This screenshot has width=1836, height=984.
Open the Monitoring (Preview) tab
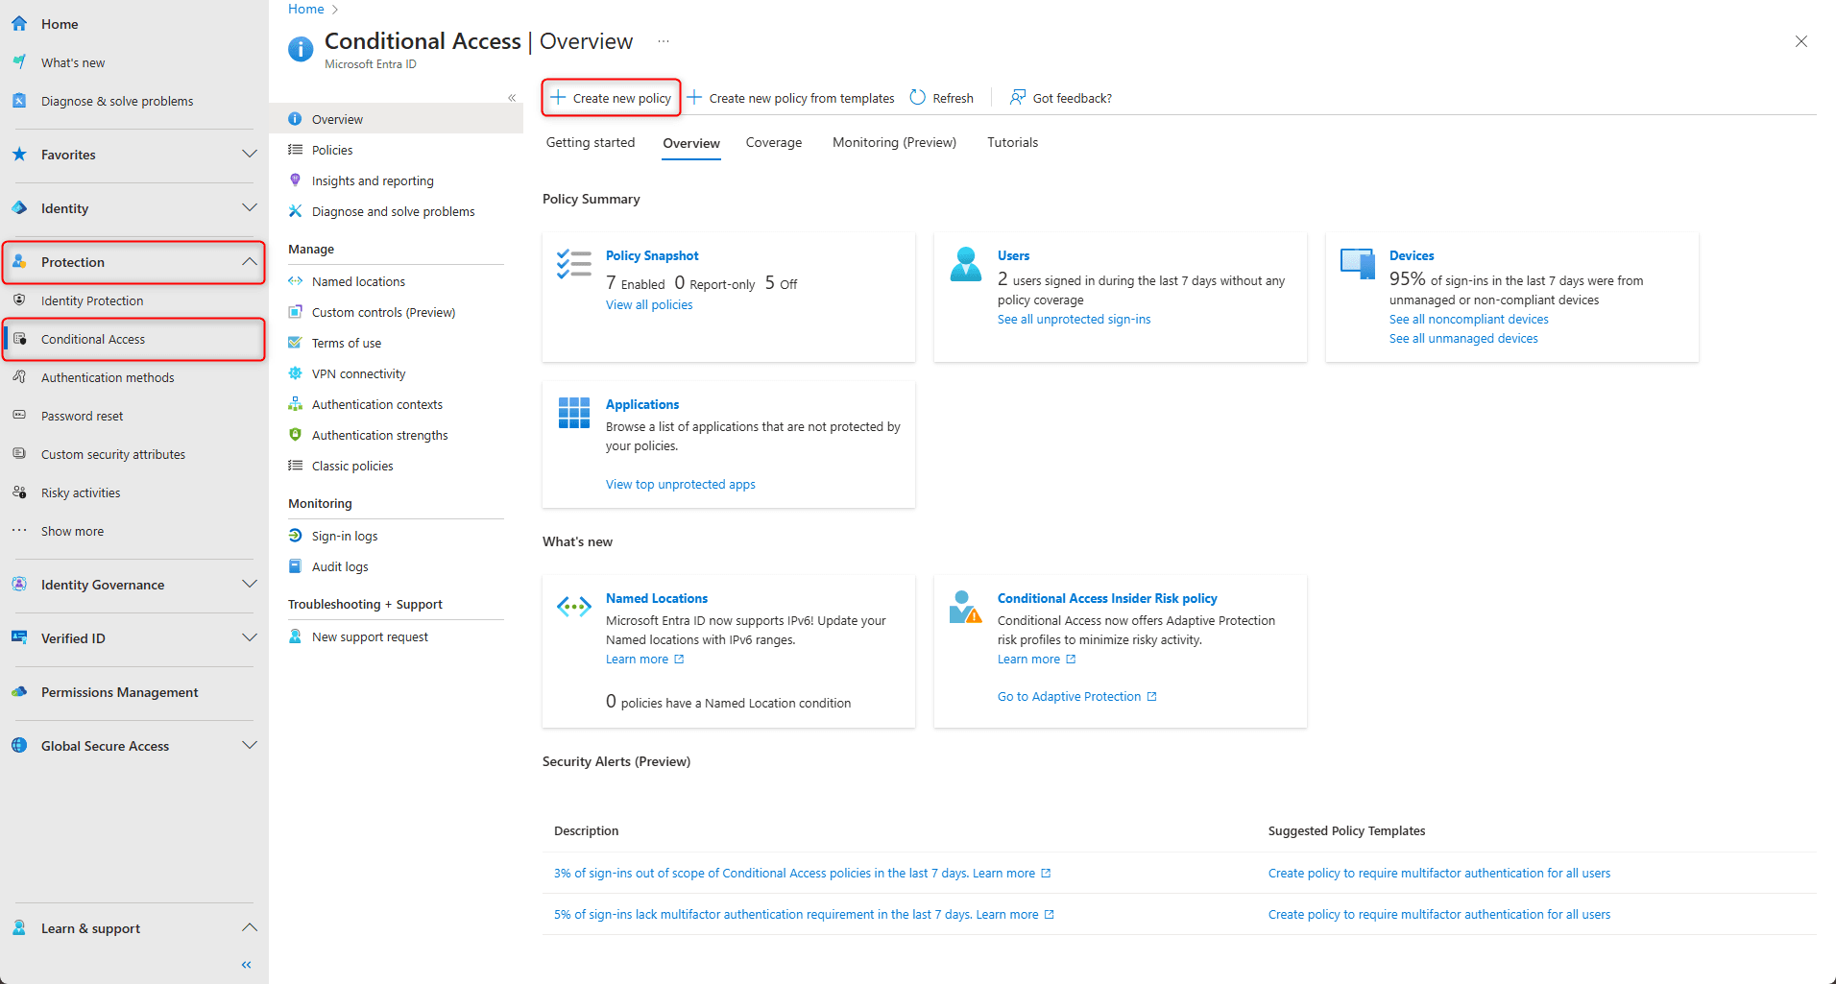[x=894, y=142]
